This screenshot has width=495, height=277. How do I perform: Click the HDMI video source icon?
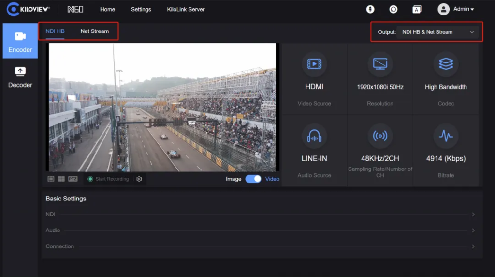314,64
